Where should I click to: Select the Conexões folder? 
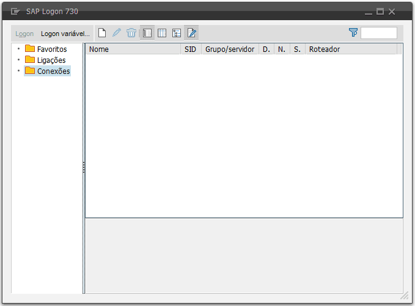click(x=53, y=71)
